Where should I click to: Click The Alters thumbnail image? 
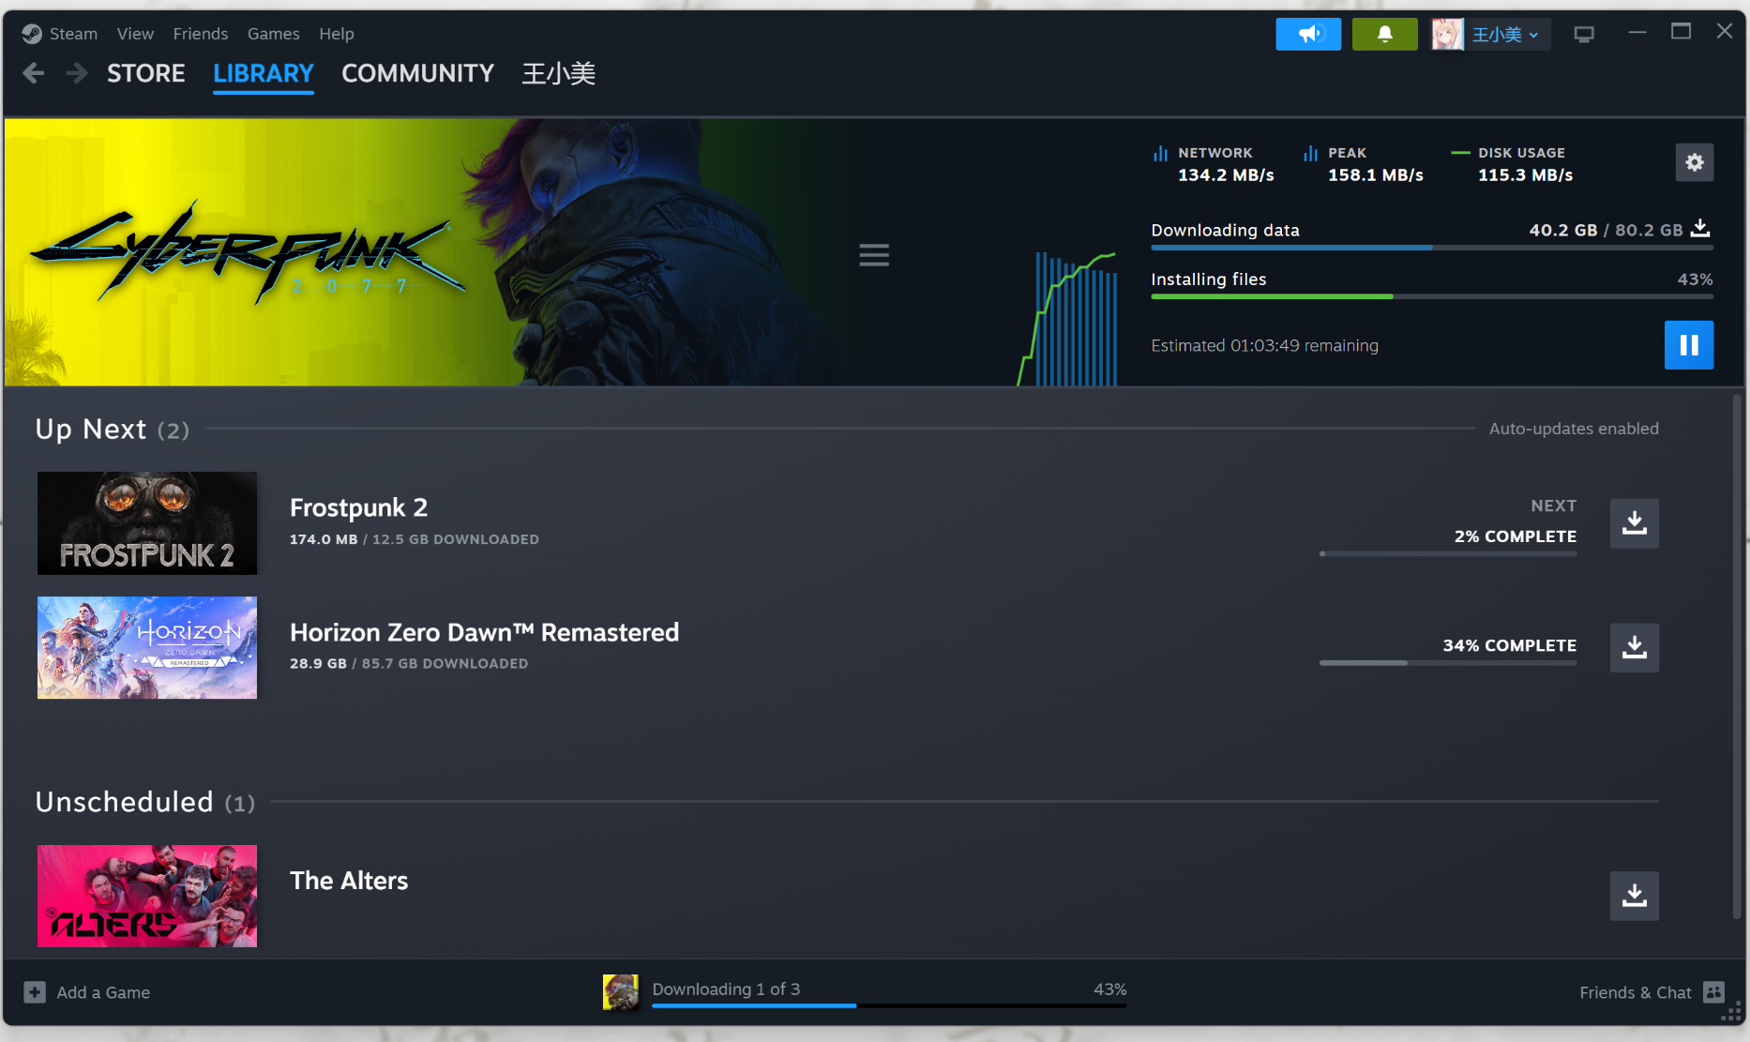147,896
